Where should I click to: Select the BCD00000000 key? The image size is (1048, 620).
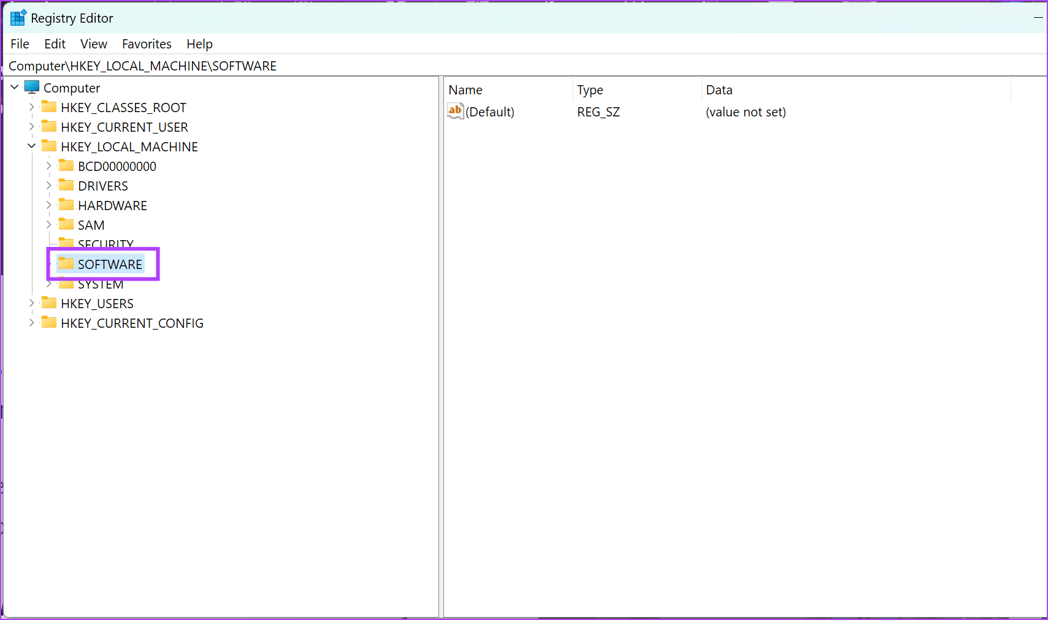[x=117, y=167]
